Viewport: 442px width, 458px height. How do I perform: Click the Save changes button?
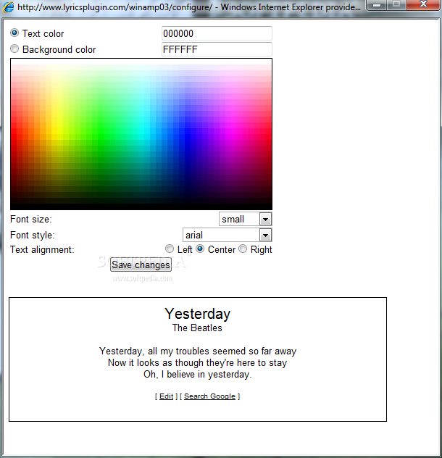coord(141,265)
